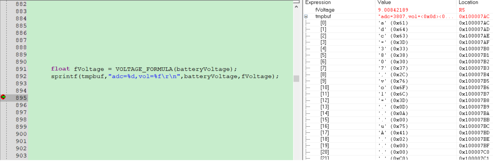Viewport: 493px width, 161px height.
Task: Select watch element [7]
Action: coord(323,68)
